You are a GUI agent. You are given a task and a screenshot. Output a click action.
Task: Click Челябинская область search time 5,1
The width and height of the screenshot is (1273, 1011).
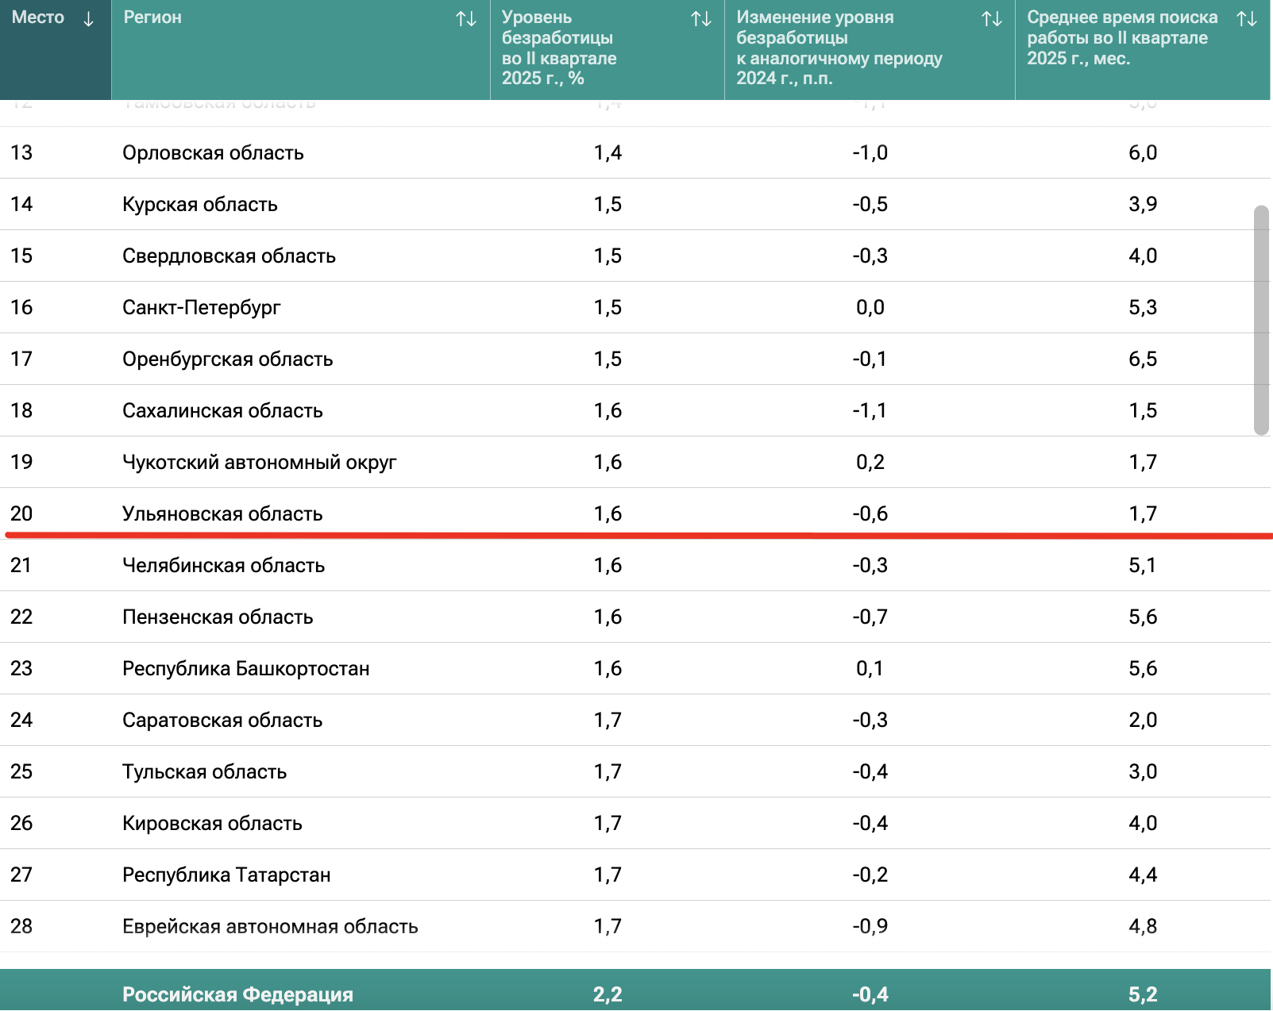pyautogui.click(x=1143, y=566)
